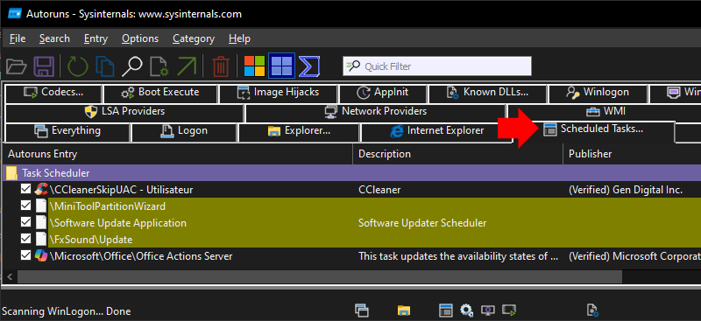Switch to the WMI tab
Image resolution: width=701 pixels, height=321 pixels.
[605, 112]
